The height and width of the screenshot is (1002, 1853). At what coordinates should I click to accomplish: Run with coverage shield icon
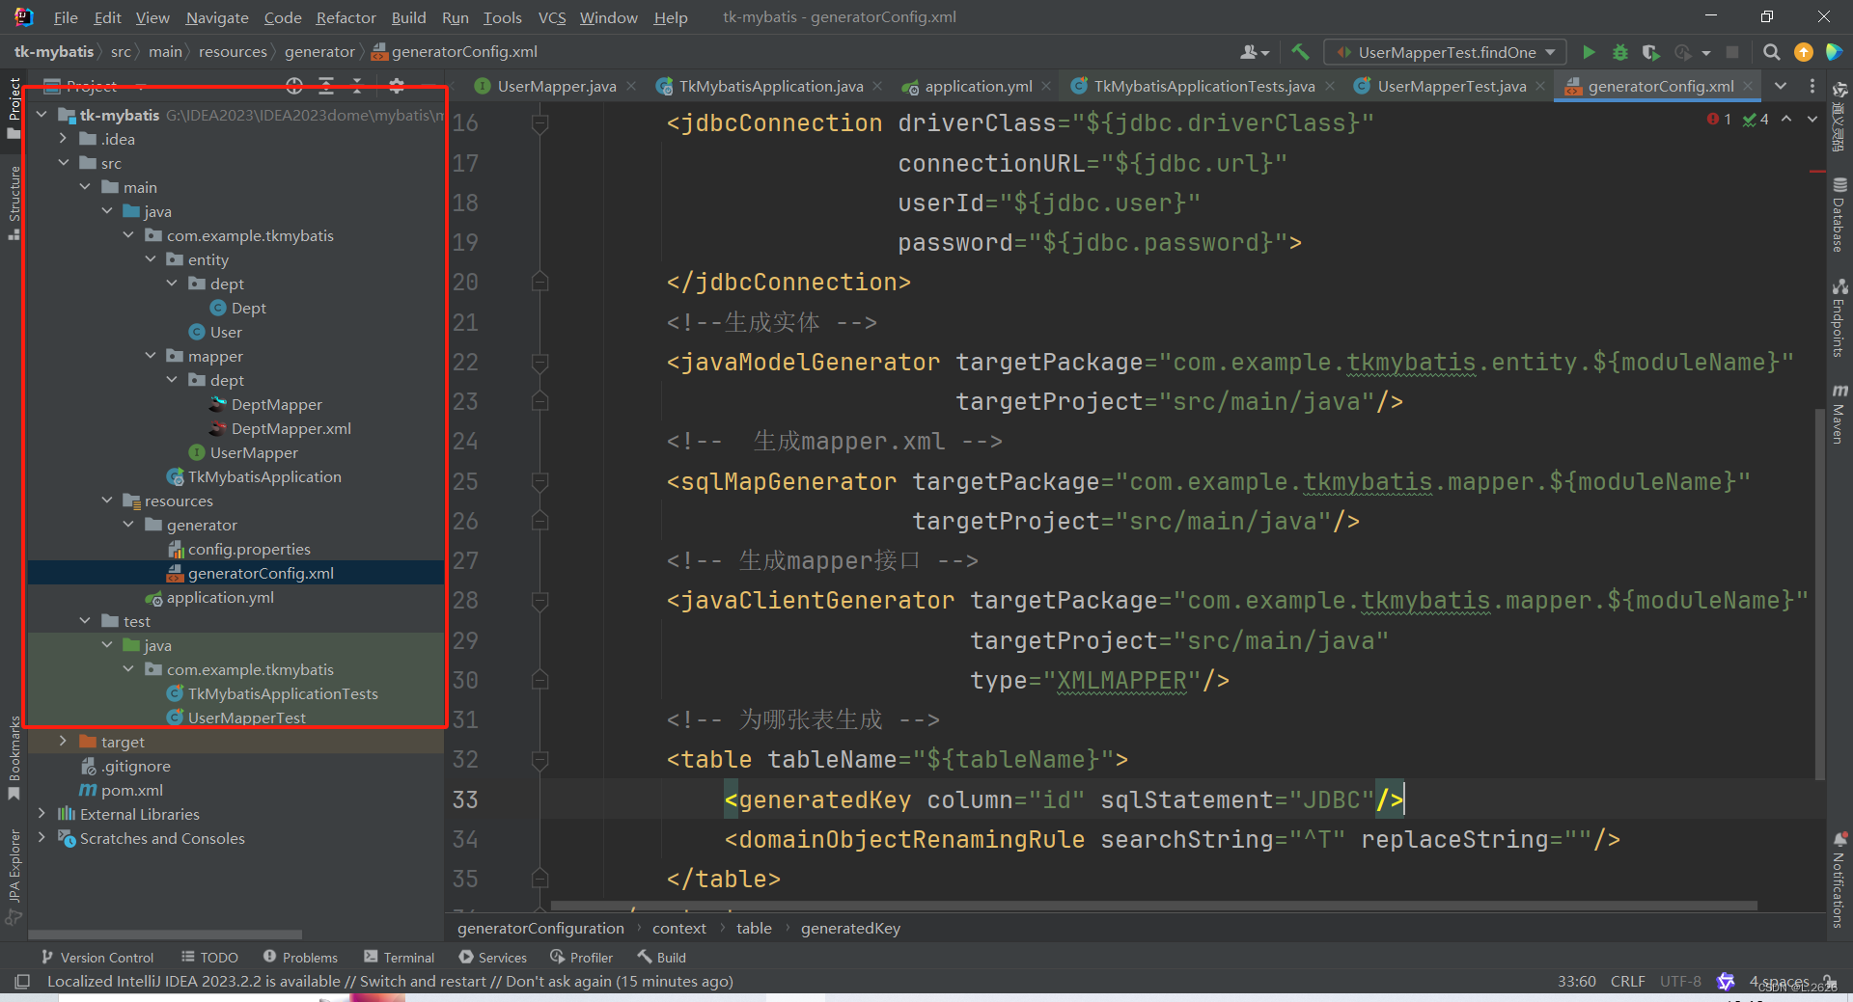click(1651, 52)
